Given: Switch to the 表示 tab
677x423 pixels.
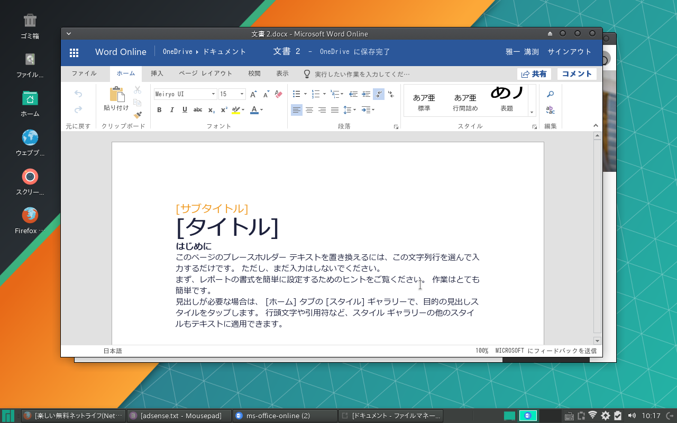Looking at the screenshot, I should 282,74.
